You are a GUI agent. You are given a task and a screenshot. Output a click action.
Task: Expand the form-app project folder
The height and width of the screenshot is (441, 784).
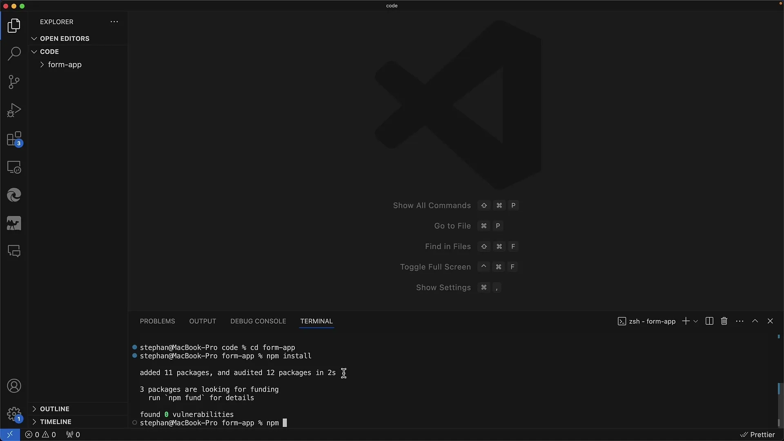42,64
